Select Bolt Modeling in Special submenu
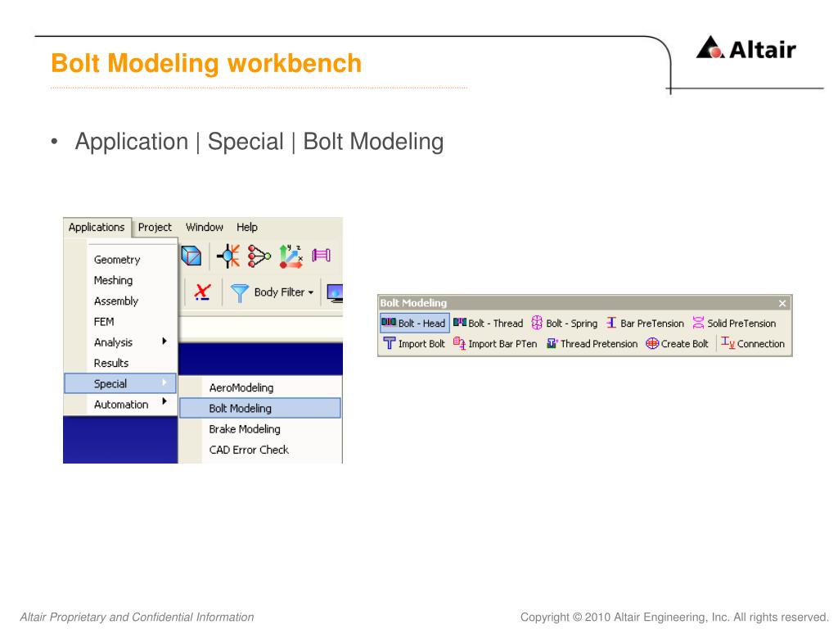Viewport: 838px width, 629px height. [259, 408]
